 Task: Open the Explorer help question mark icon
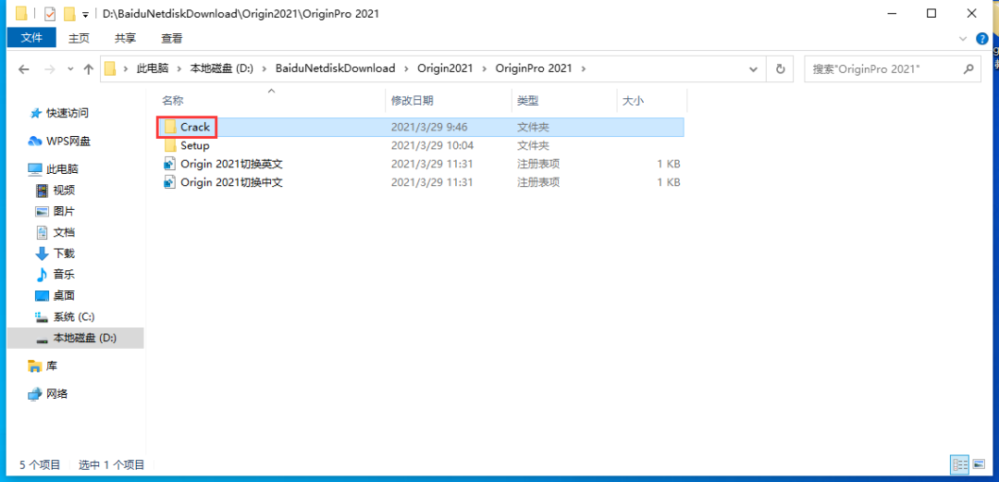point(981,38)
